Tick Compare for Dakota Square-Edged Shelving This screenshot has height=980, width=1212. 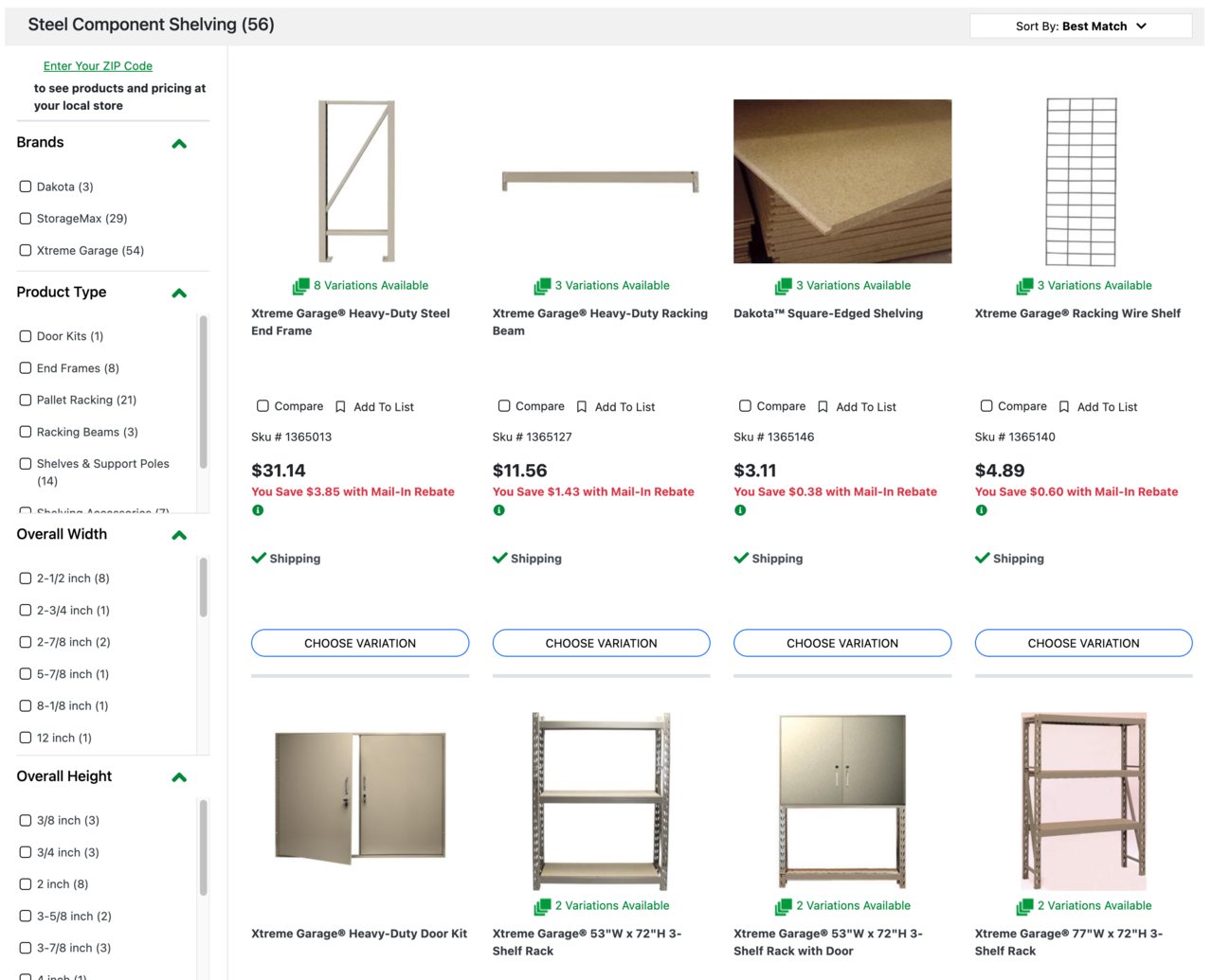tap(745, 406)
